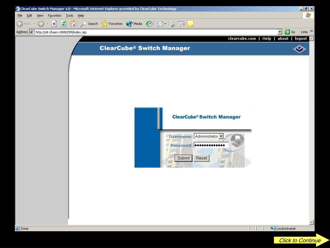Click the yellow notes icon in toolbar
The image size is (330, 248).
click(x=190, y=24)
